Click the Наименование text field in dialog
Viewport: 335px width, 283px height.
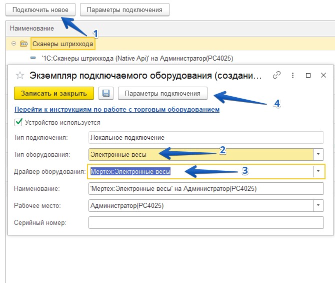coord(205,188)
